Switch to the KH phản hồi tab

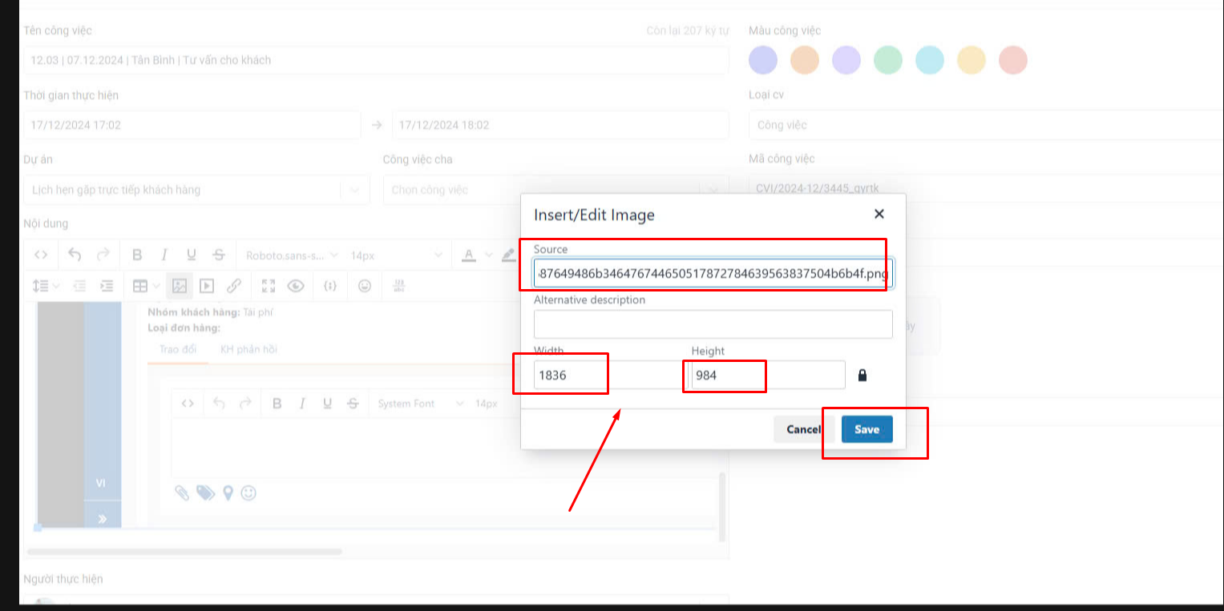[248, 349]
